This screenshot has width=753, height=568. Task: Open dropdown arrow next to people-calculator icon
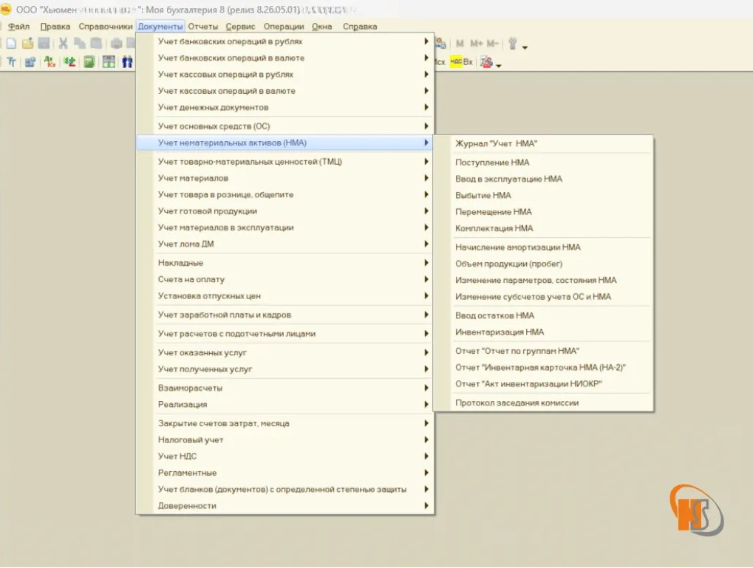(x=499, y=65)
